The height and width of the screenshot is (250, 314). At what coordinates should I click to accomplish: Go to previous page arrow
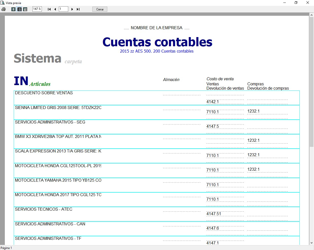coord(55,9)
